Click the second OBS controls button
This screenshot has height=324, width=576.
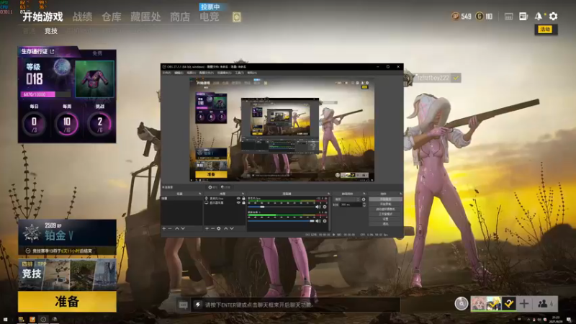[x=385, y=204]
